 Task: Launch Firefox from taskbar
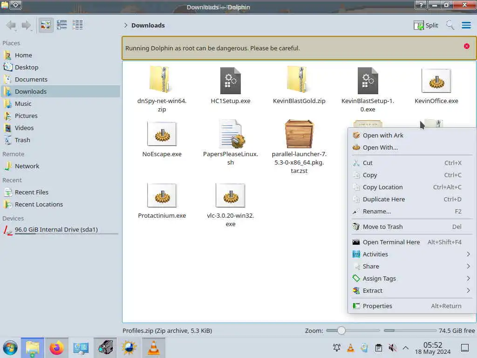(x=56, y=348)
